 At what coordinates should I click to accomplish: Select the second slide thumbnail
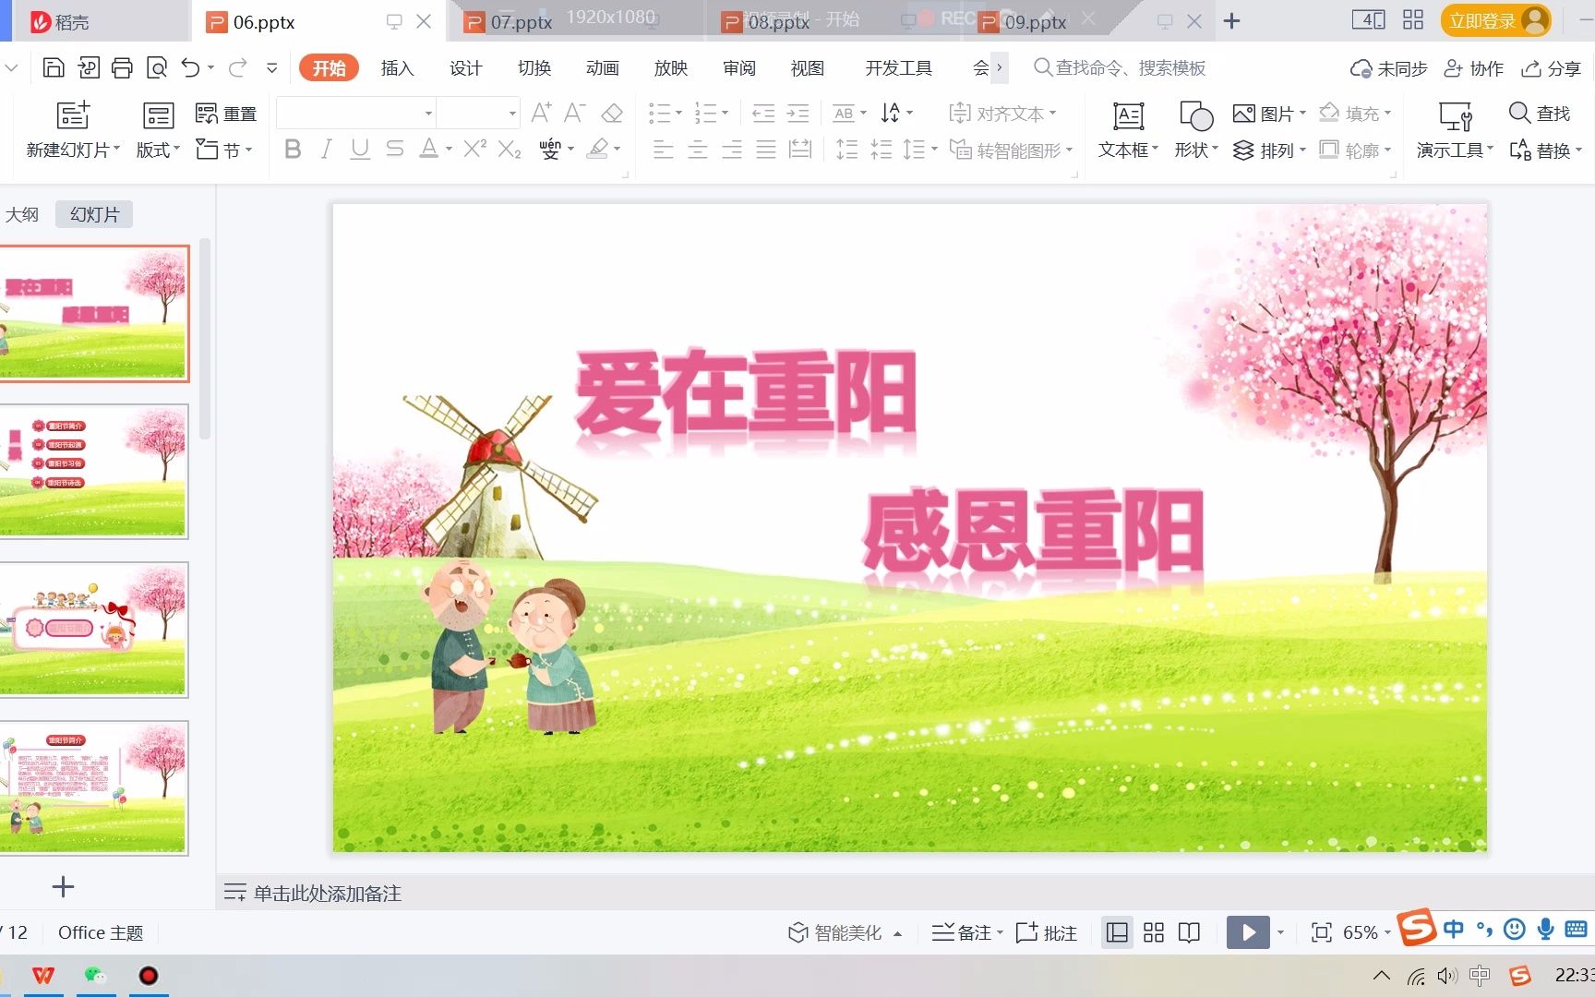pos(93,471)
